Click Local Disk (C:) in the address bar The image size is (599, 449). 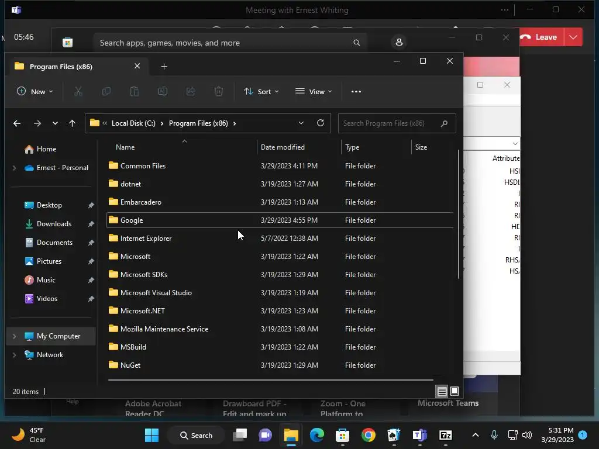point(133,123)
